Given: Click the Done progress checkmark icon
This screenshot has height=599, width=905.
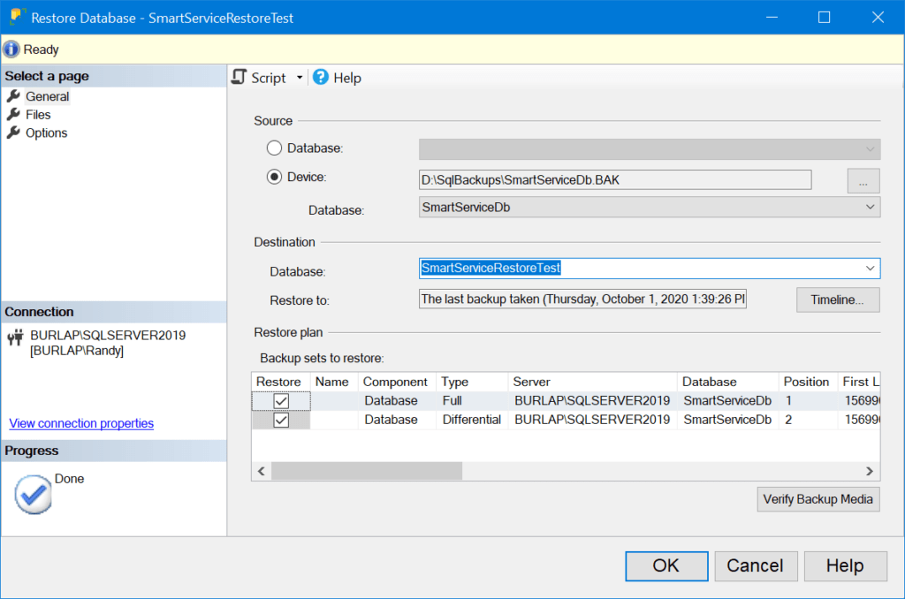Looking at the screenshot, I should (34, 495).
